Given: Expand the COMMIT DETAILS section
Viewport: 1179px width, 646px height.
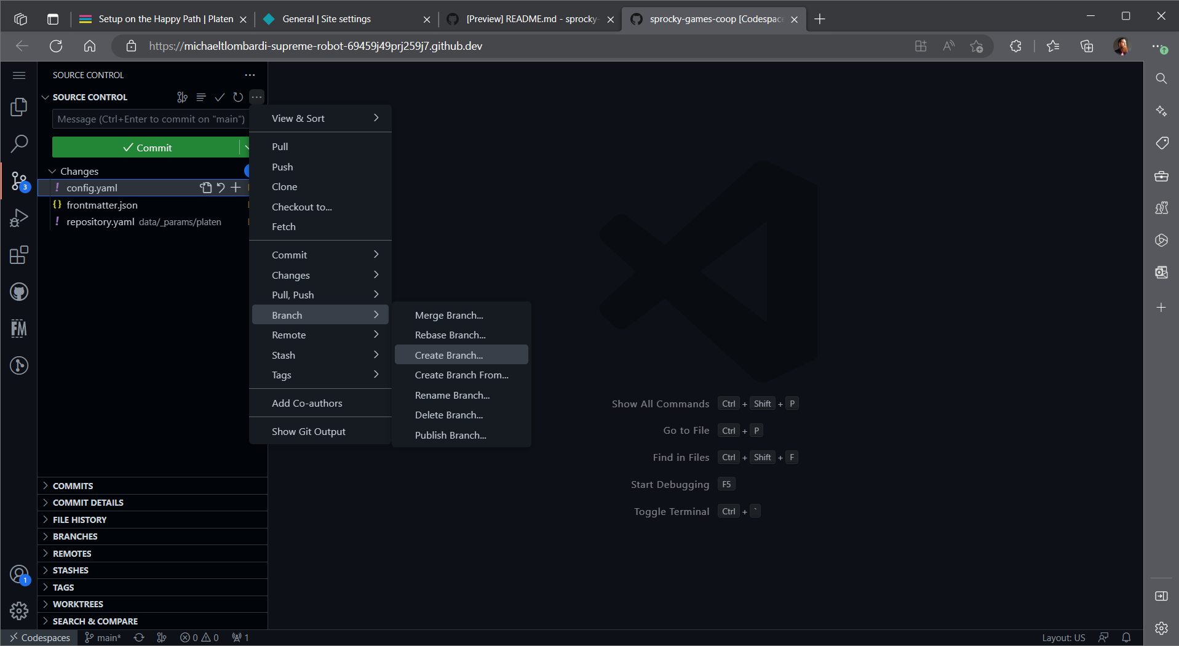Looking at the screenshot, I should pos(88,503).
